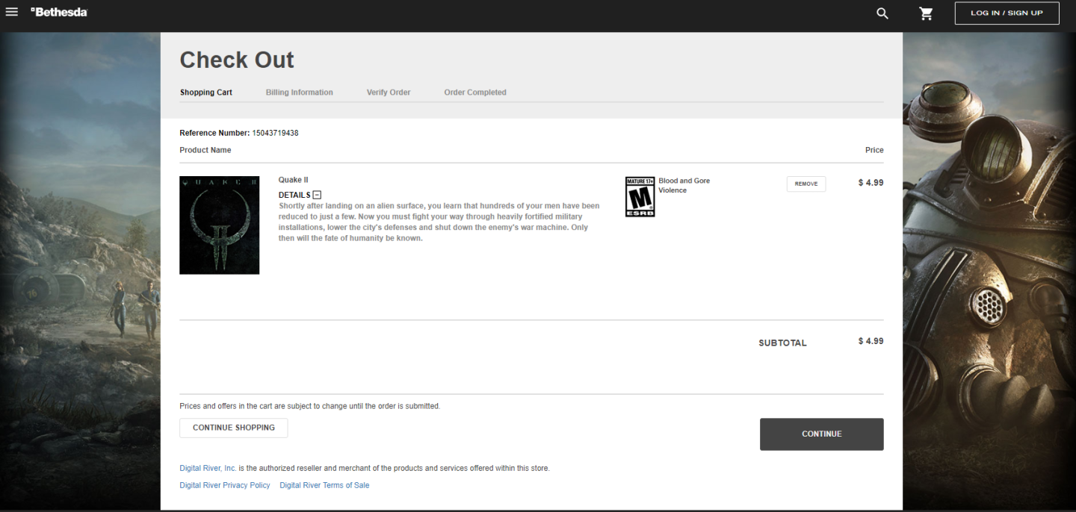This screenshot has height=512, width=1076.
Task: Open the shopping cart icon in header
Action: [x=927, y=13]
